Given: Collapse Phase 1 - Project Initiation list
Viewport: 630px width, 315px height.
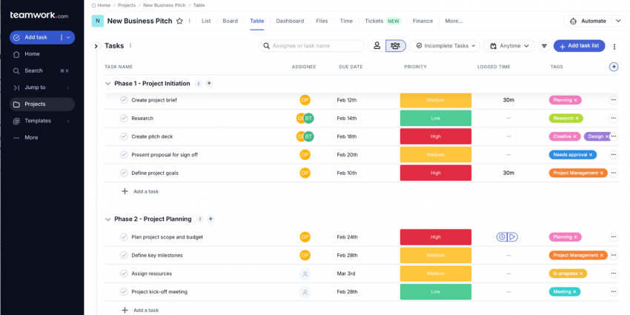Looking at the screenshot, I should pyautogui.click(x=108, y=84).
